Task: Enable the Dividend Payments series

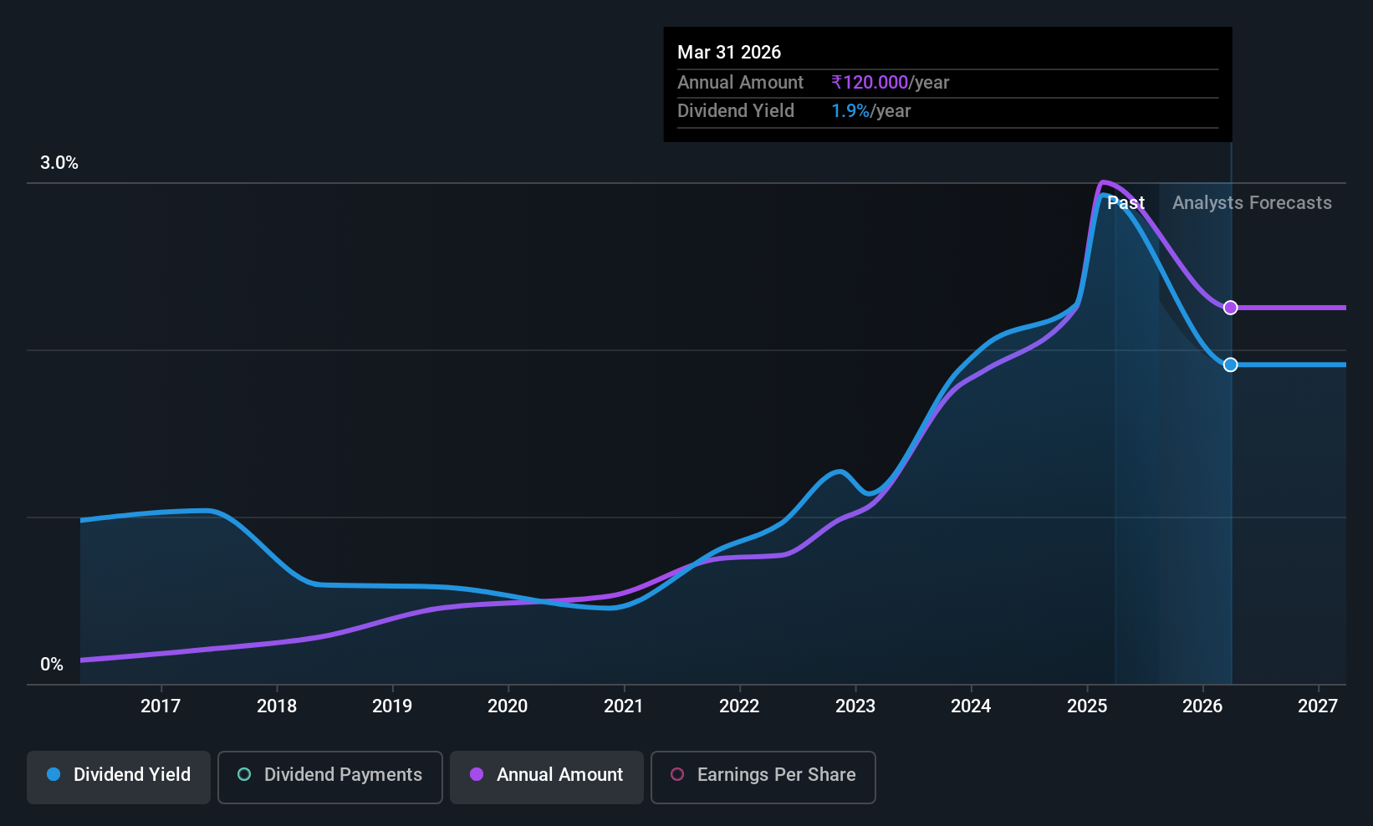Action: 330,778
